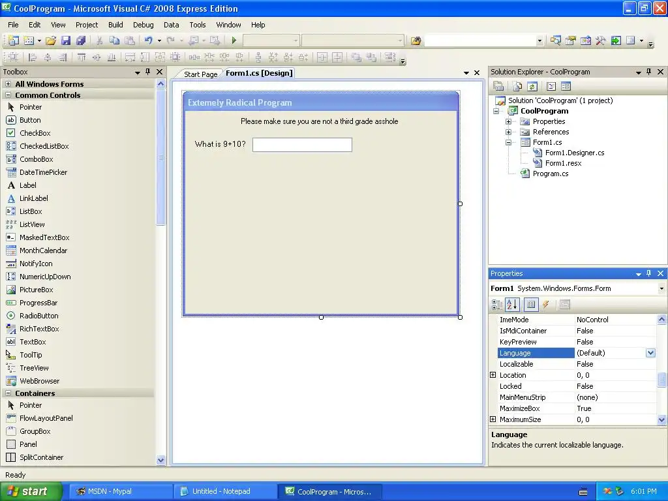
Task: Open Properties Window from main toolbar icon
Action: point(570,40)
